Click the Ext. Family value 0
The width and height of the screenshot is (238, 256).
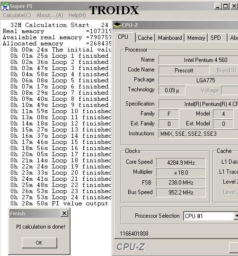(169, 124)
